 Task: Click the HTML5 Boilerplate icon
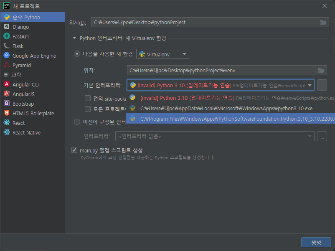pyautogui.click(x=7, y=113)
